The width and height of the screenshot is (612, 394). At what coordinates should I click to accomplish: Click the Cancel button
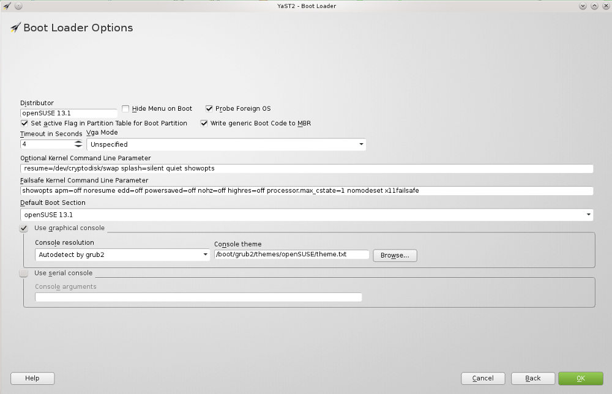coord(483,378)
